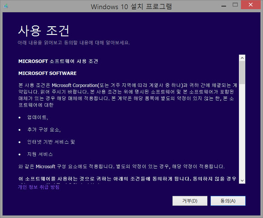Viewport: 263px width, 218px height.
Task: Click the heading 사용 조건
Action: [44, 31]
